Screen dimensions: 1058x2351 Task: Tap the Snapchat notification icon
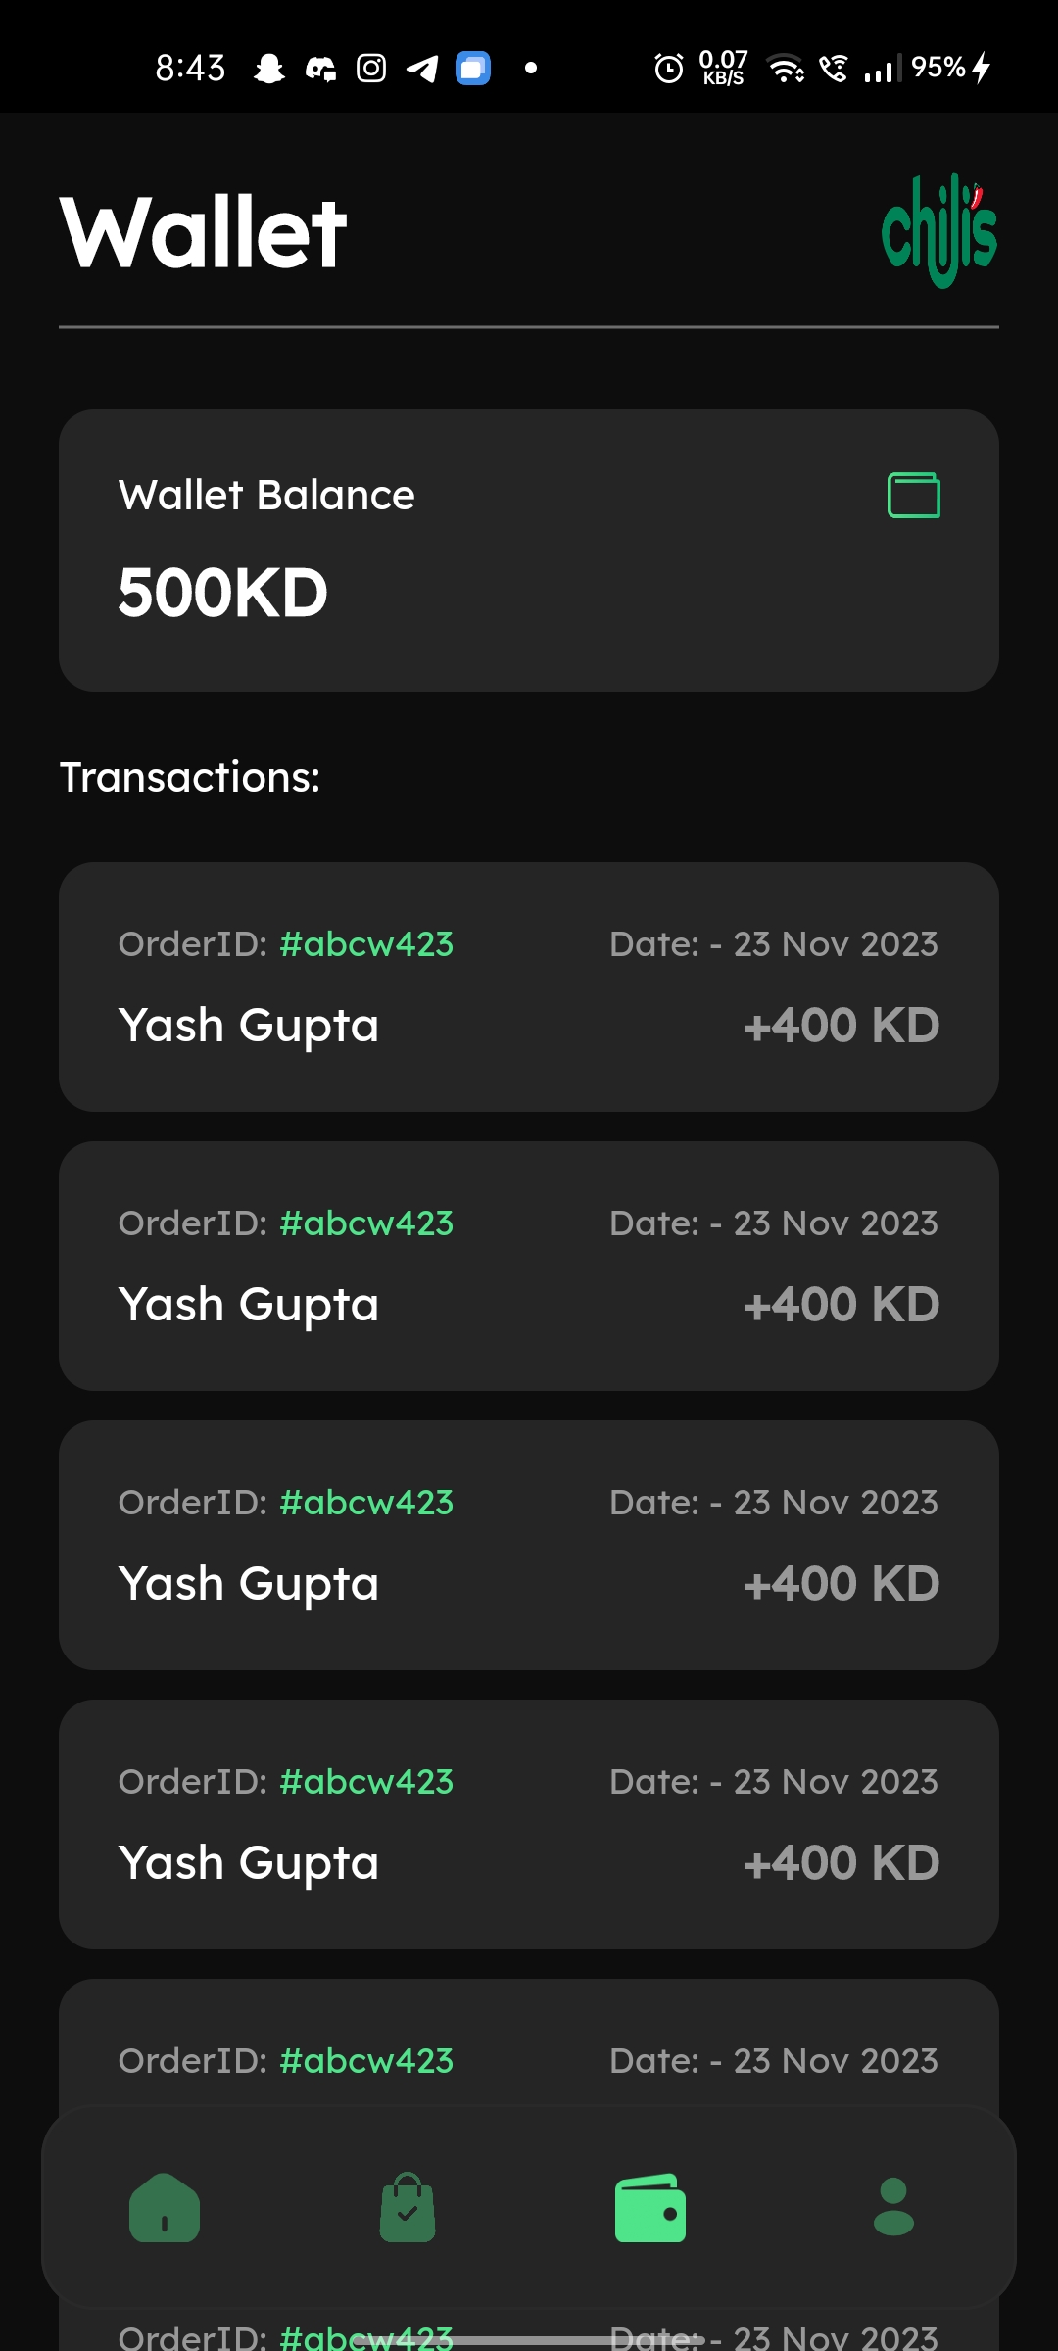[x=269, y=68]
